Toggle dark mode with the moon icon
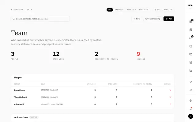Image resolution: width=196 pixels, height=122 pixels. [x=190, y=101]
